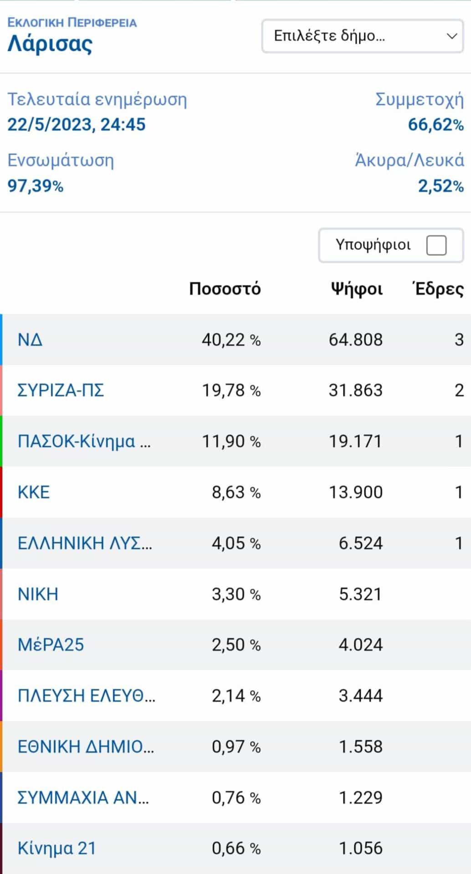Image resolution: width=471 pixels, height=874 pixels.
Task: Select the ΠΑΣΟΚ-Κίνημα party row
Action: pos(235,441)
